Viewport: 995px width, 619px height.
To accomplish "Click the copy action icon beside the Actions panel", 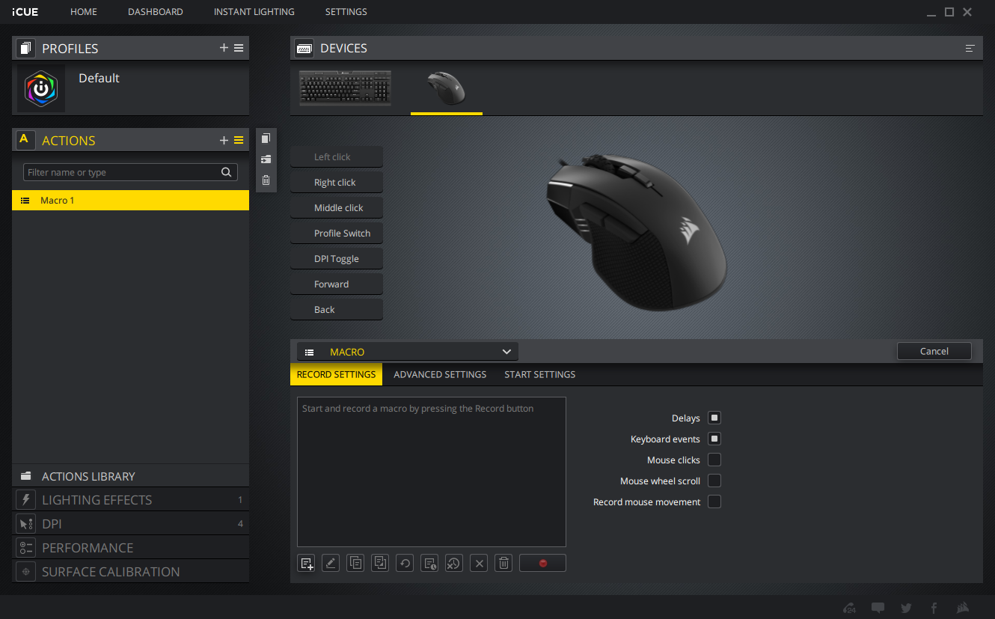I will [266, 138].
